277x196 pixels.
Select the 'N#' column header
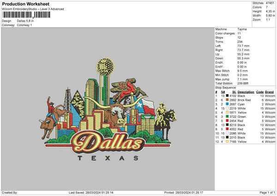[x=223, y=92]
